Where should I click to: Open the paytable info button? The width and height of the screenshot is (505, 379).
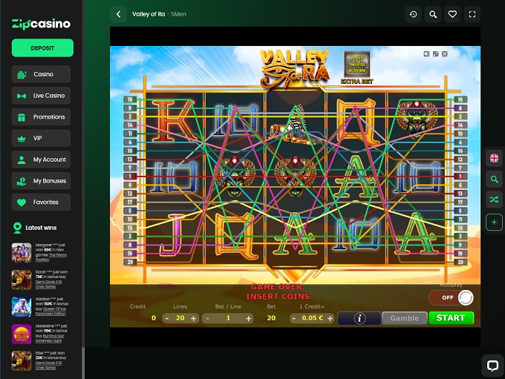pos(359,318)
